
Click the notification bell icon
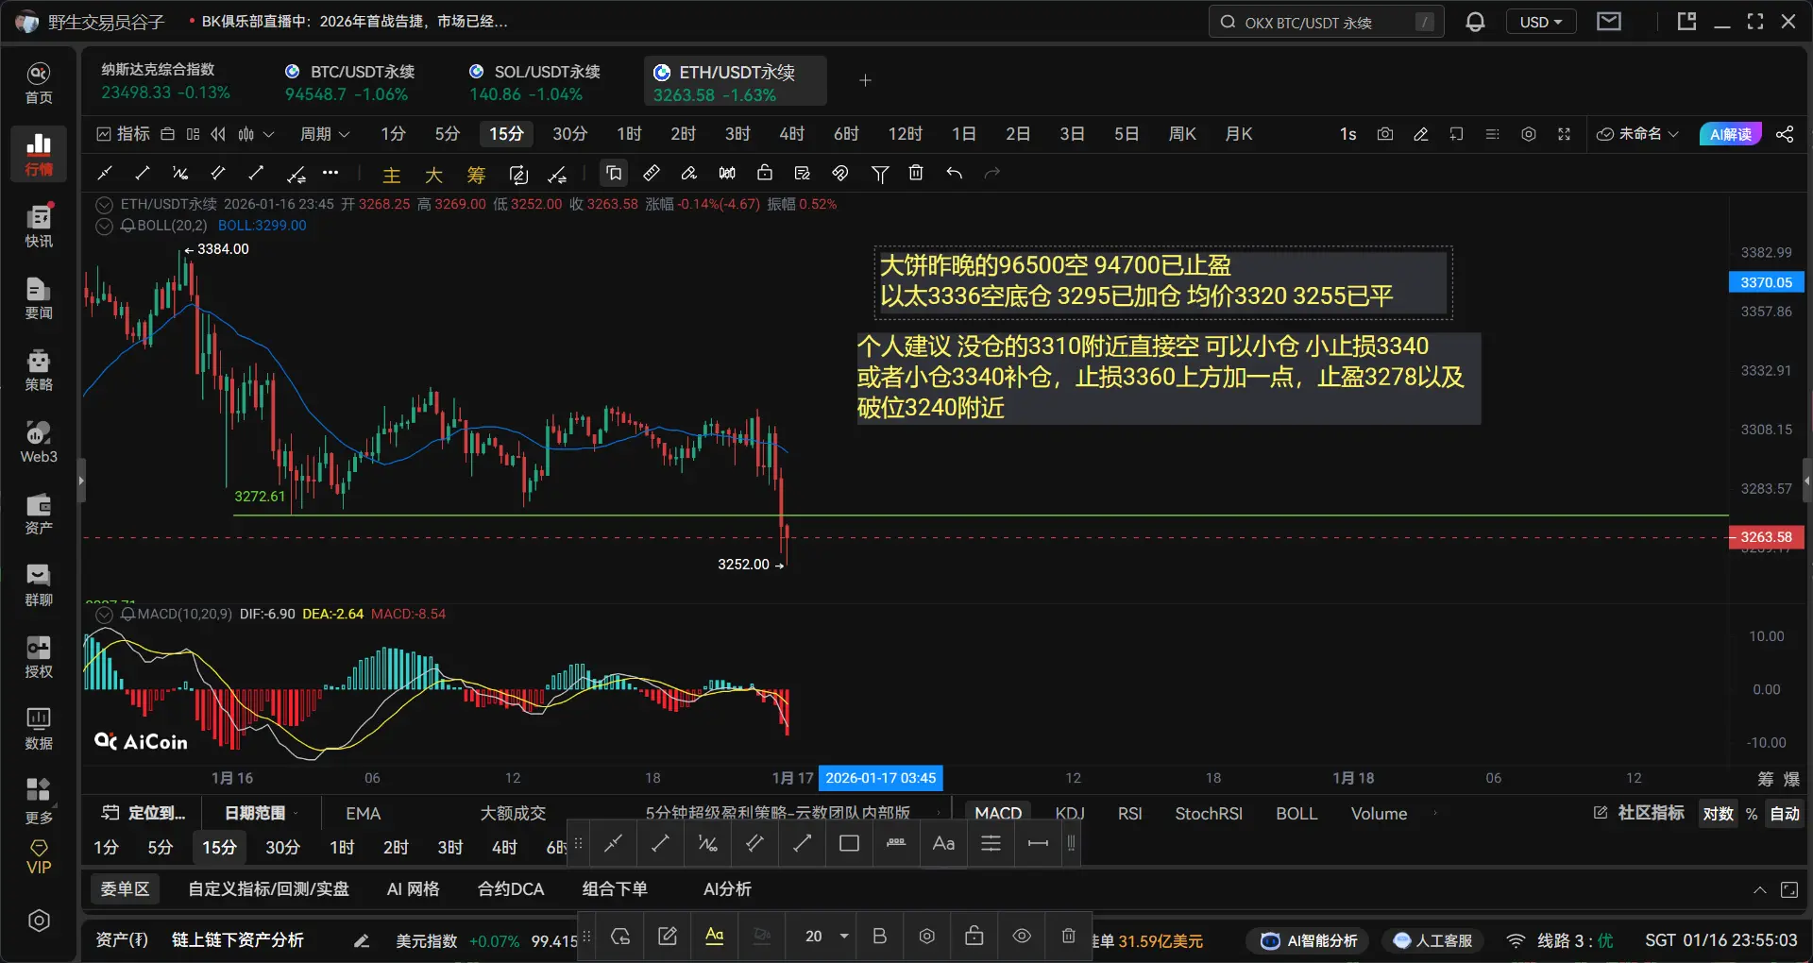tap(1475, 22)
